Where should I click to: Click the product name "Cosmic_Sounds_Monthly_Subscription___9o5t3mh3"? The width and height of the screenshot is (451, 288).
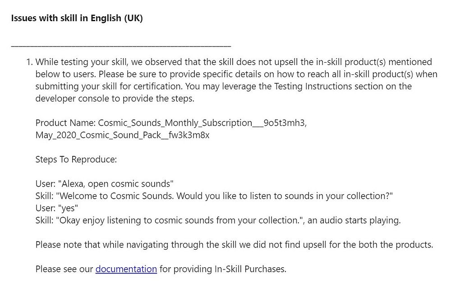tap(202, 123)
